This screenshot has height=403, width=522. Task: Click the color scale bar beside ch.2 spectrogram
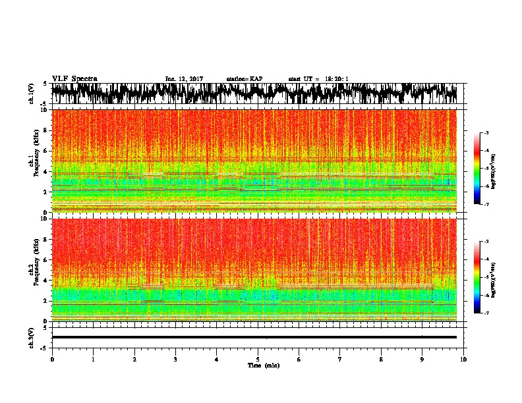(477, 277)
